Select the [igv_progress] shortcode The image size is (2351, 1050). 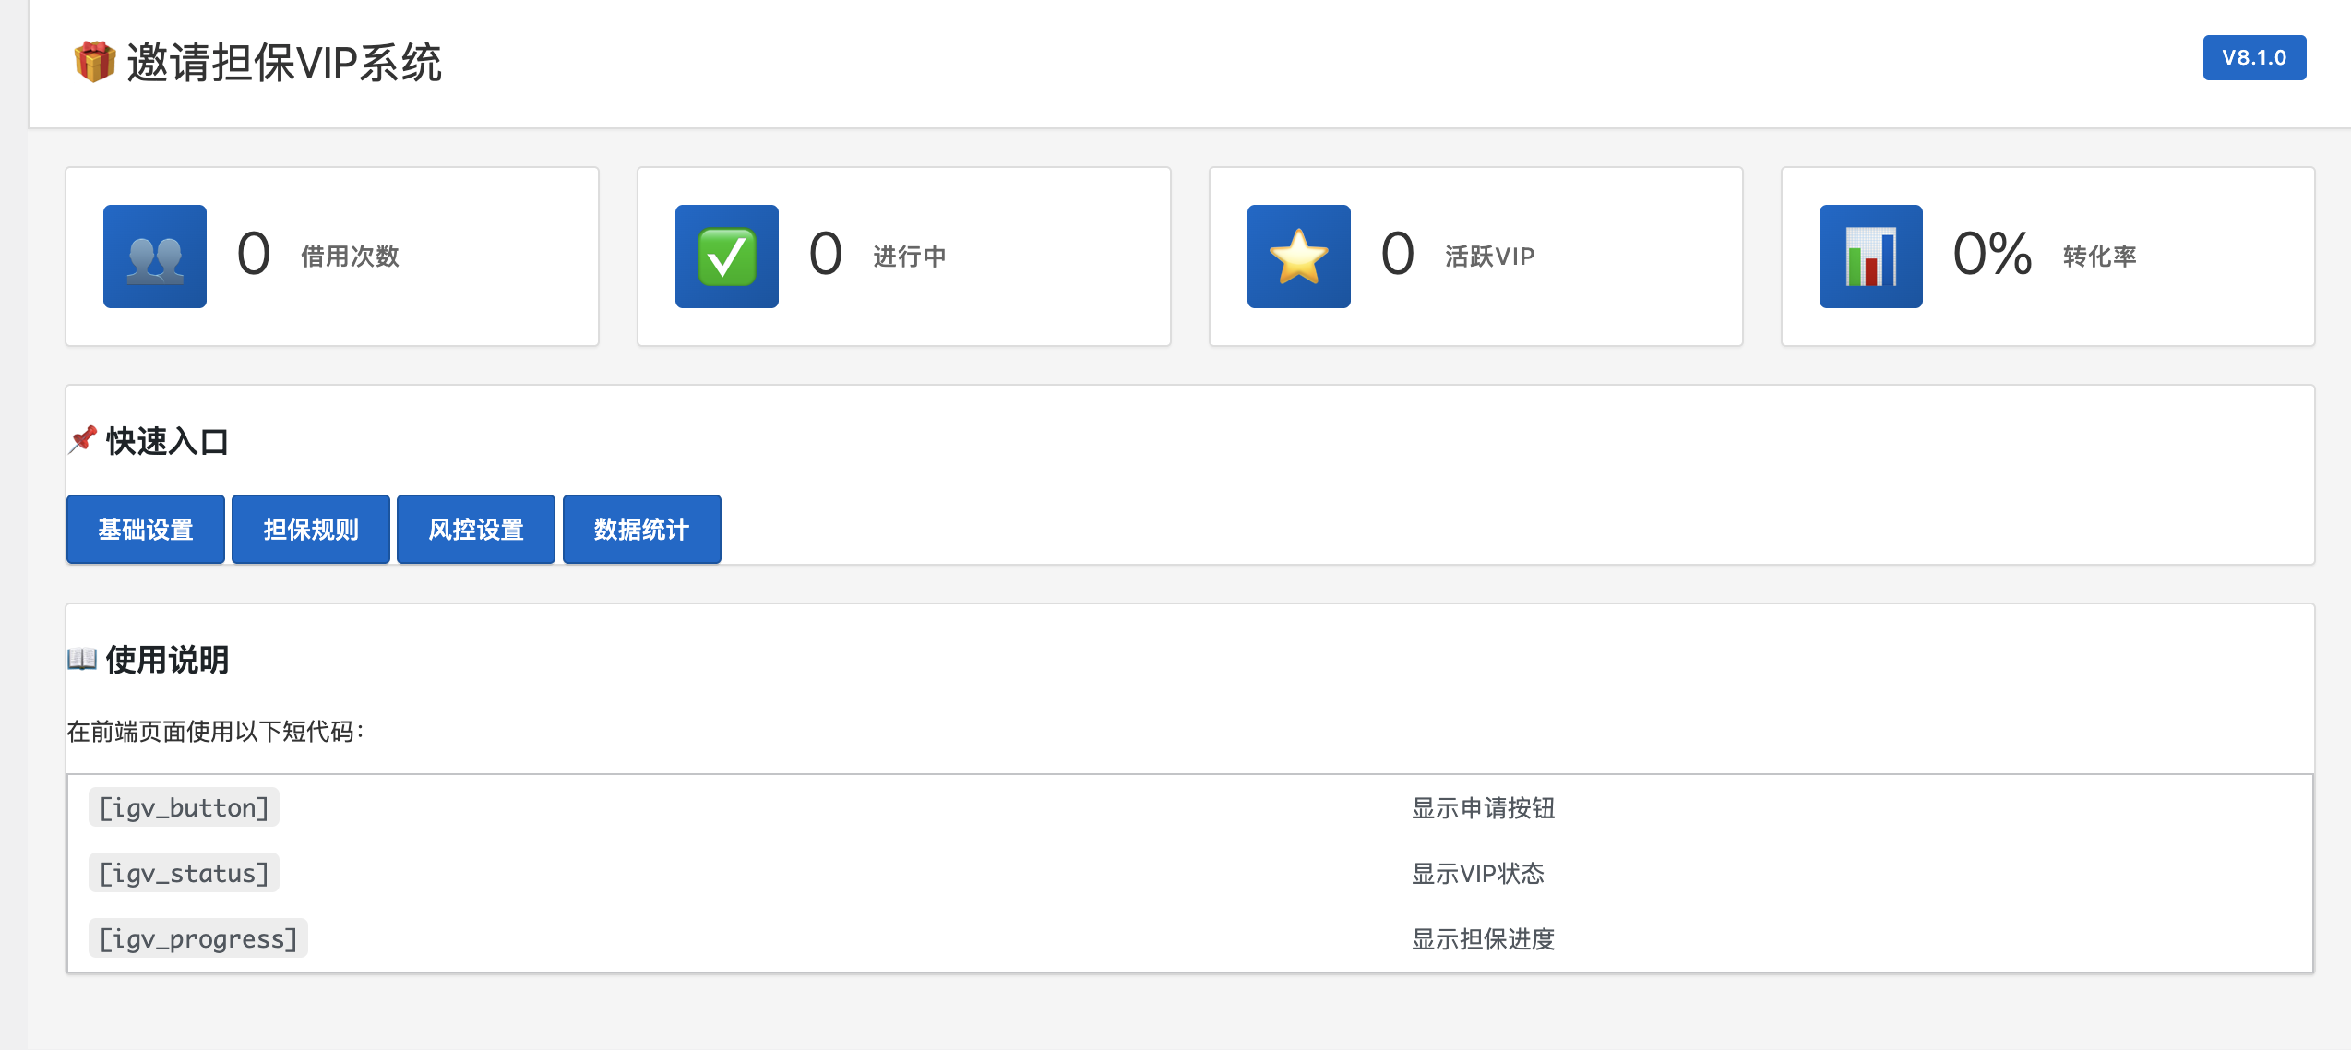tap(197, 938)
